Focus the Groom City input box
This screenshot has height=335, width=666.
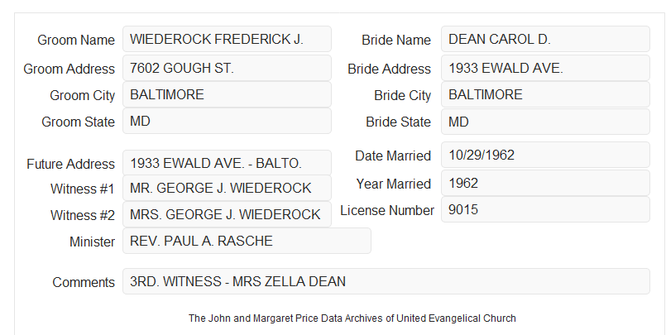click(x=227, y=94)
